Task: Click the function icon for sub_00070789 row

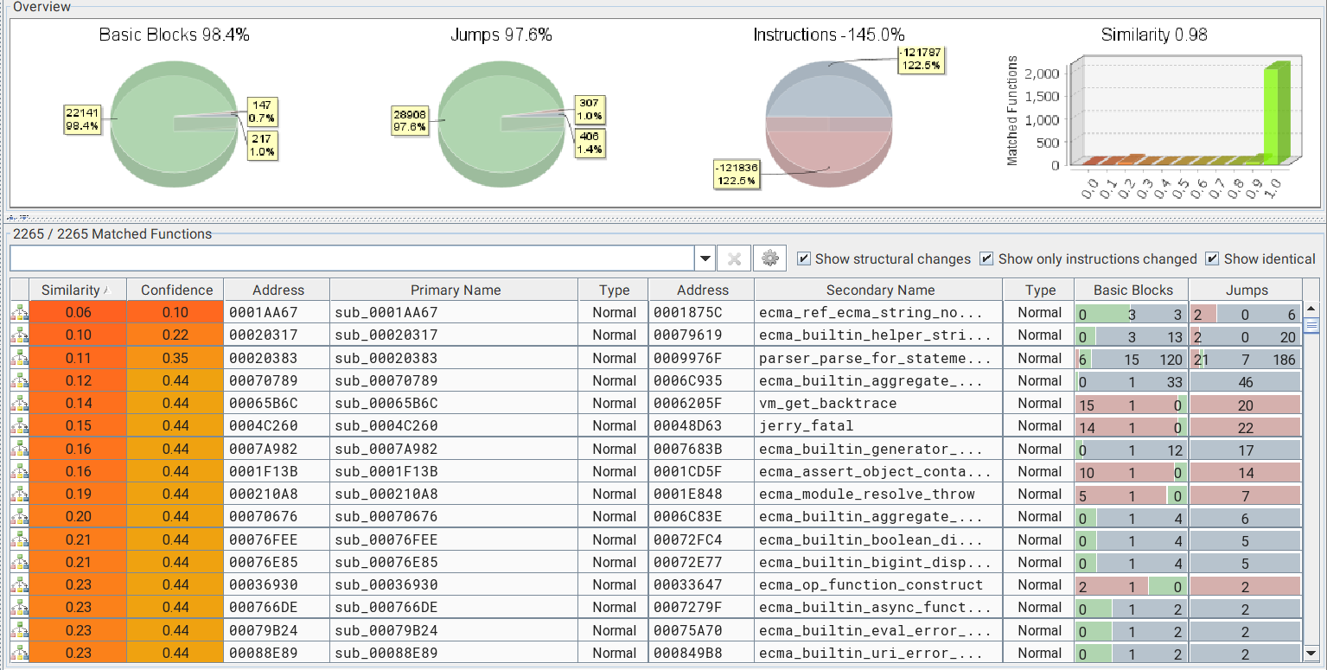Action: click(19, 381)
